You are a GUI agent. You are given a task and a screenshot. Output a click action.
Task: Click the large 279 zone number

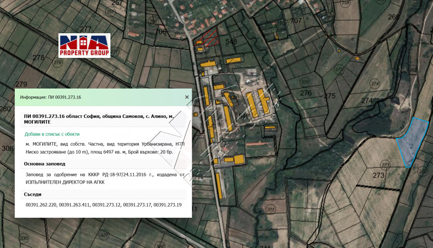coord(21,84)
